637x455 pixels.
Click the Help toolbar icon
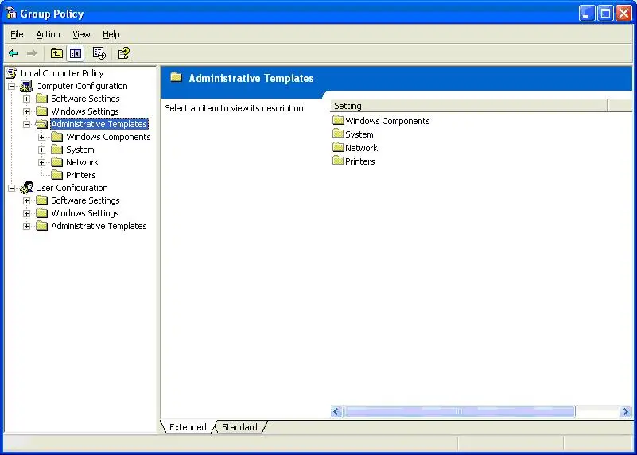[123, 53]
